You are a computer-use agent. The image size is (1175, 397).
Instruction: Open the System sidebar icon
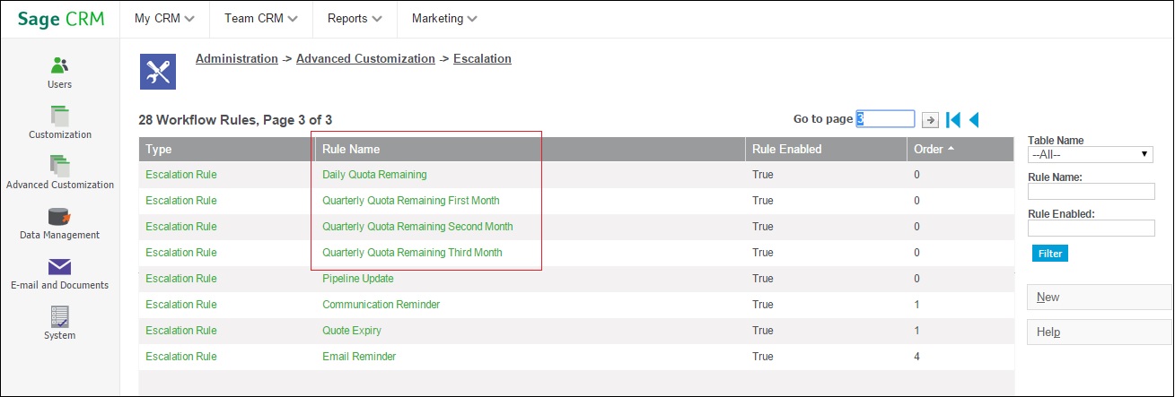(x=60, y=315)
